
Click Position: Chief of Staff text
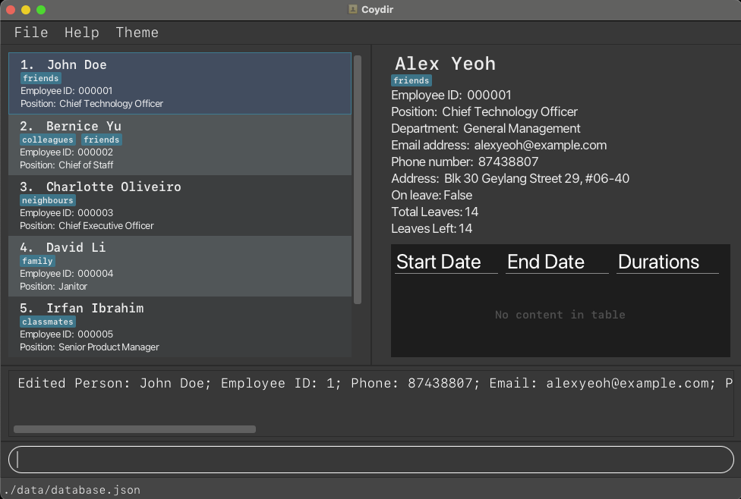point(66,165)
